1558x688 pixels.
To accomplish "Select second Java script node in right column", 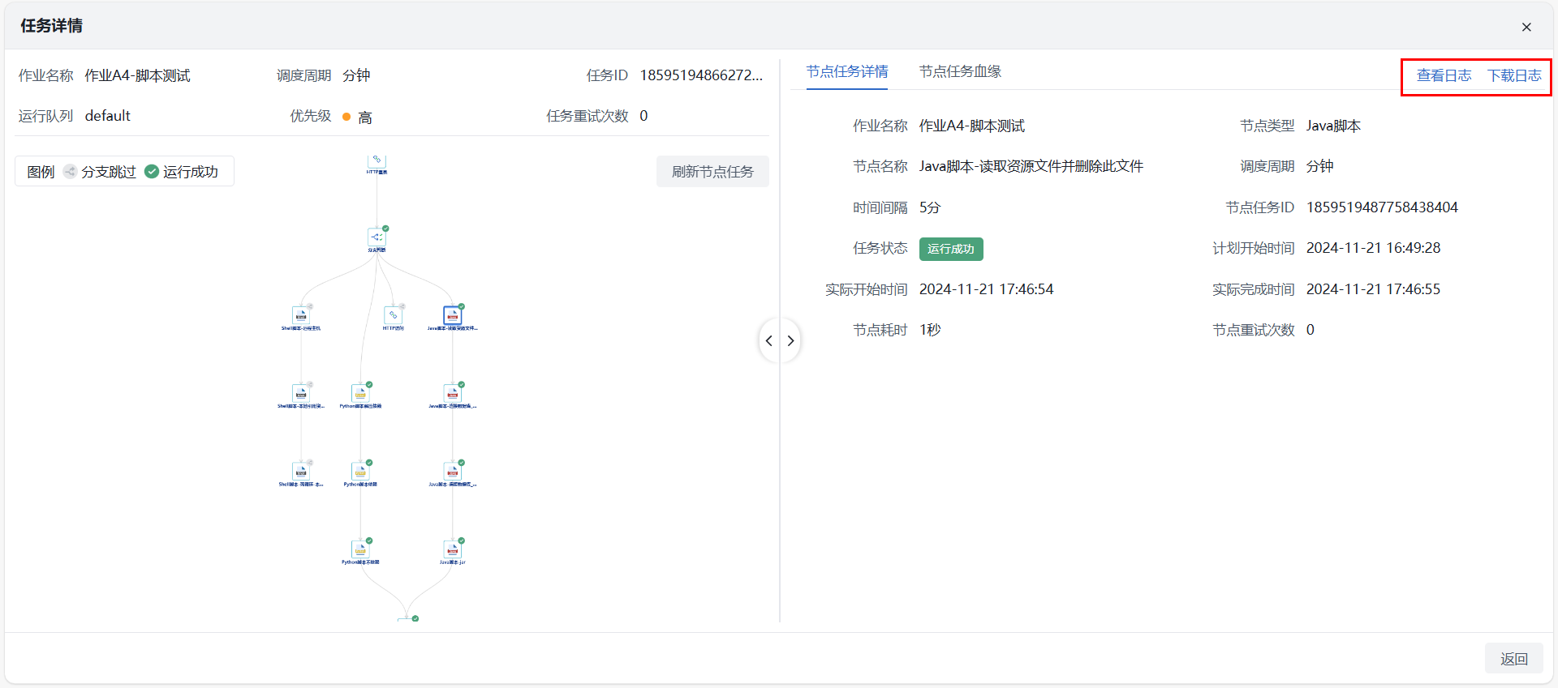I will point(453,393).
